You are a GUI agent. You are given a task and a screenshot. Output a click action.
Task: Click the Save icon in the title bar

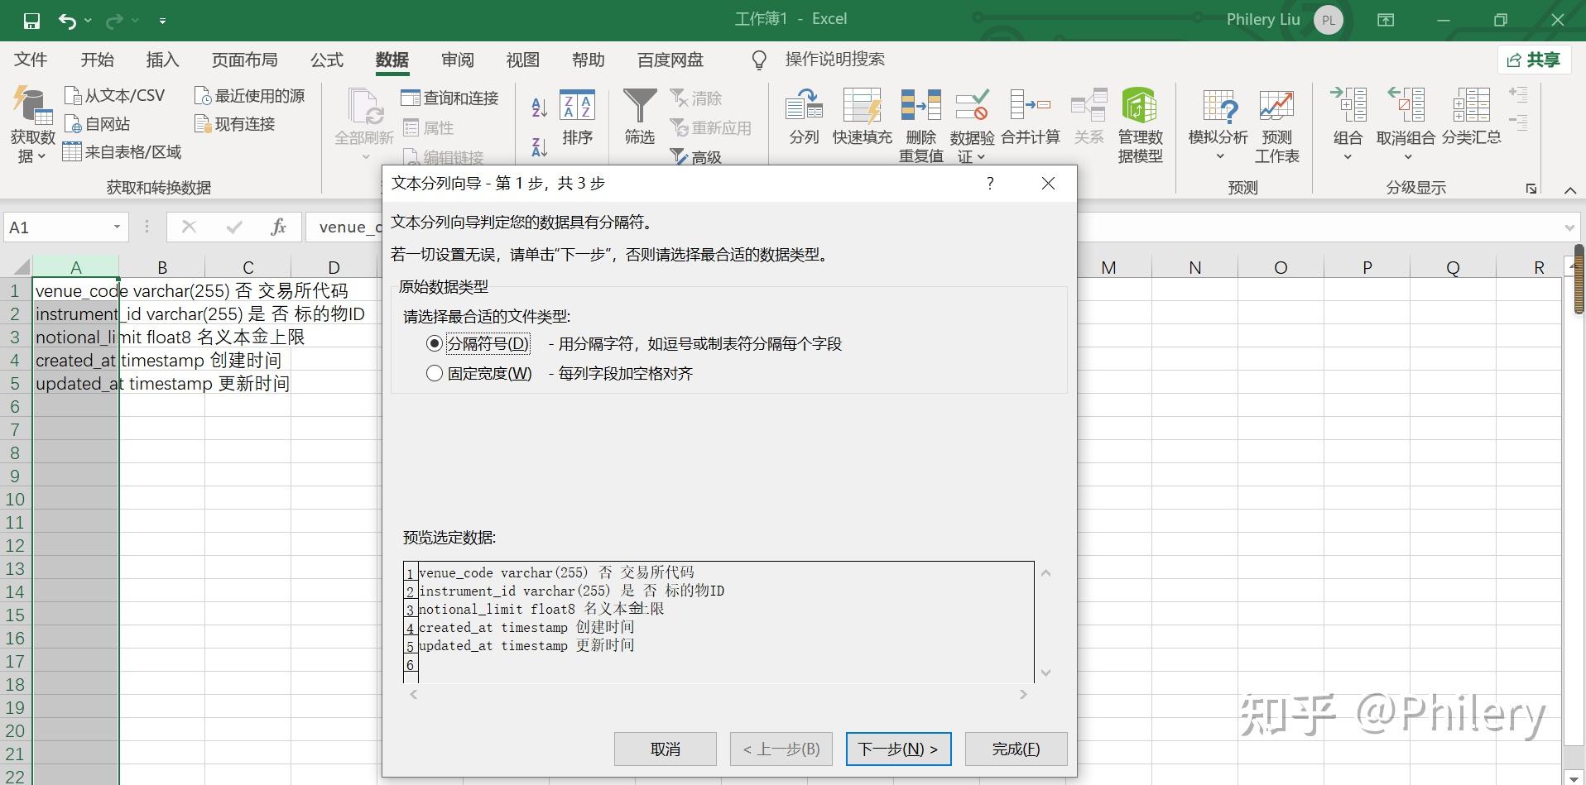point(31,21)
